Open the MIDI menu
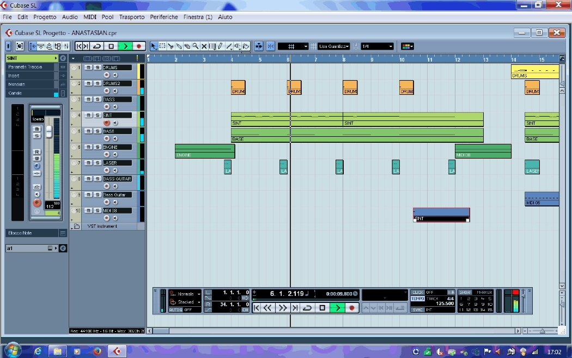 [x=90, y=17]
